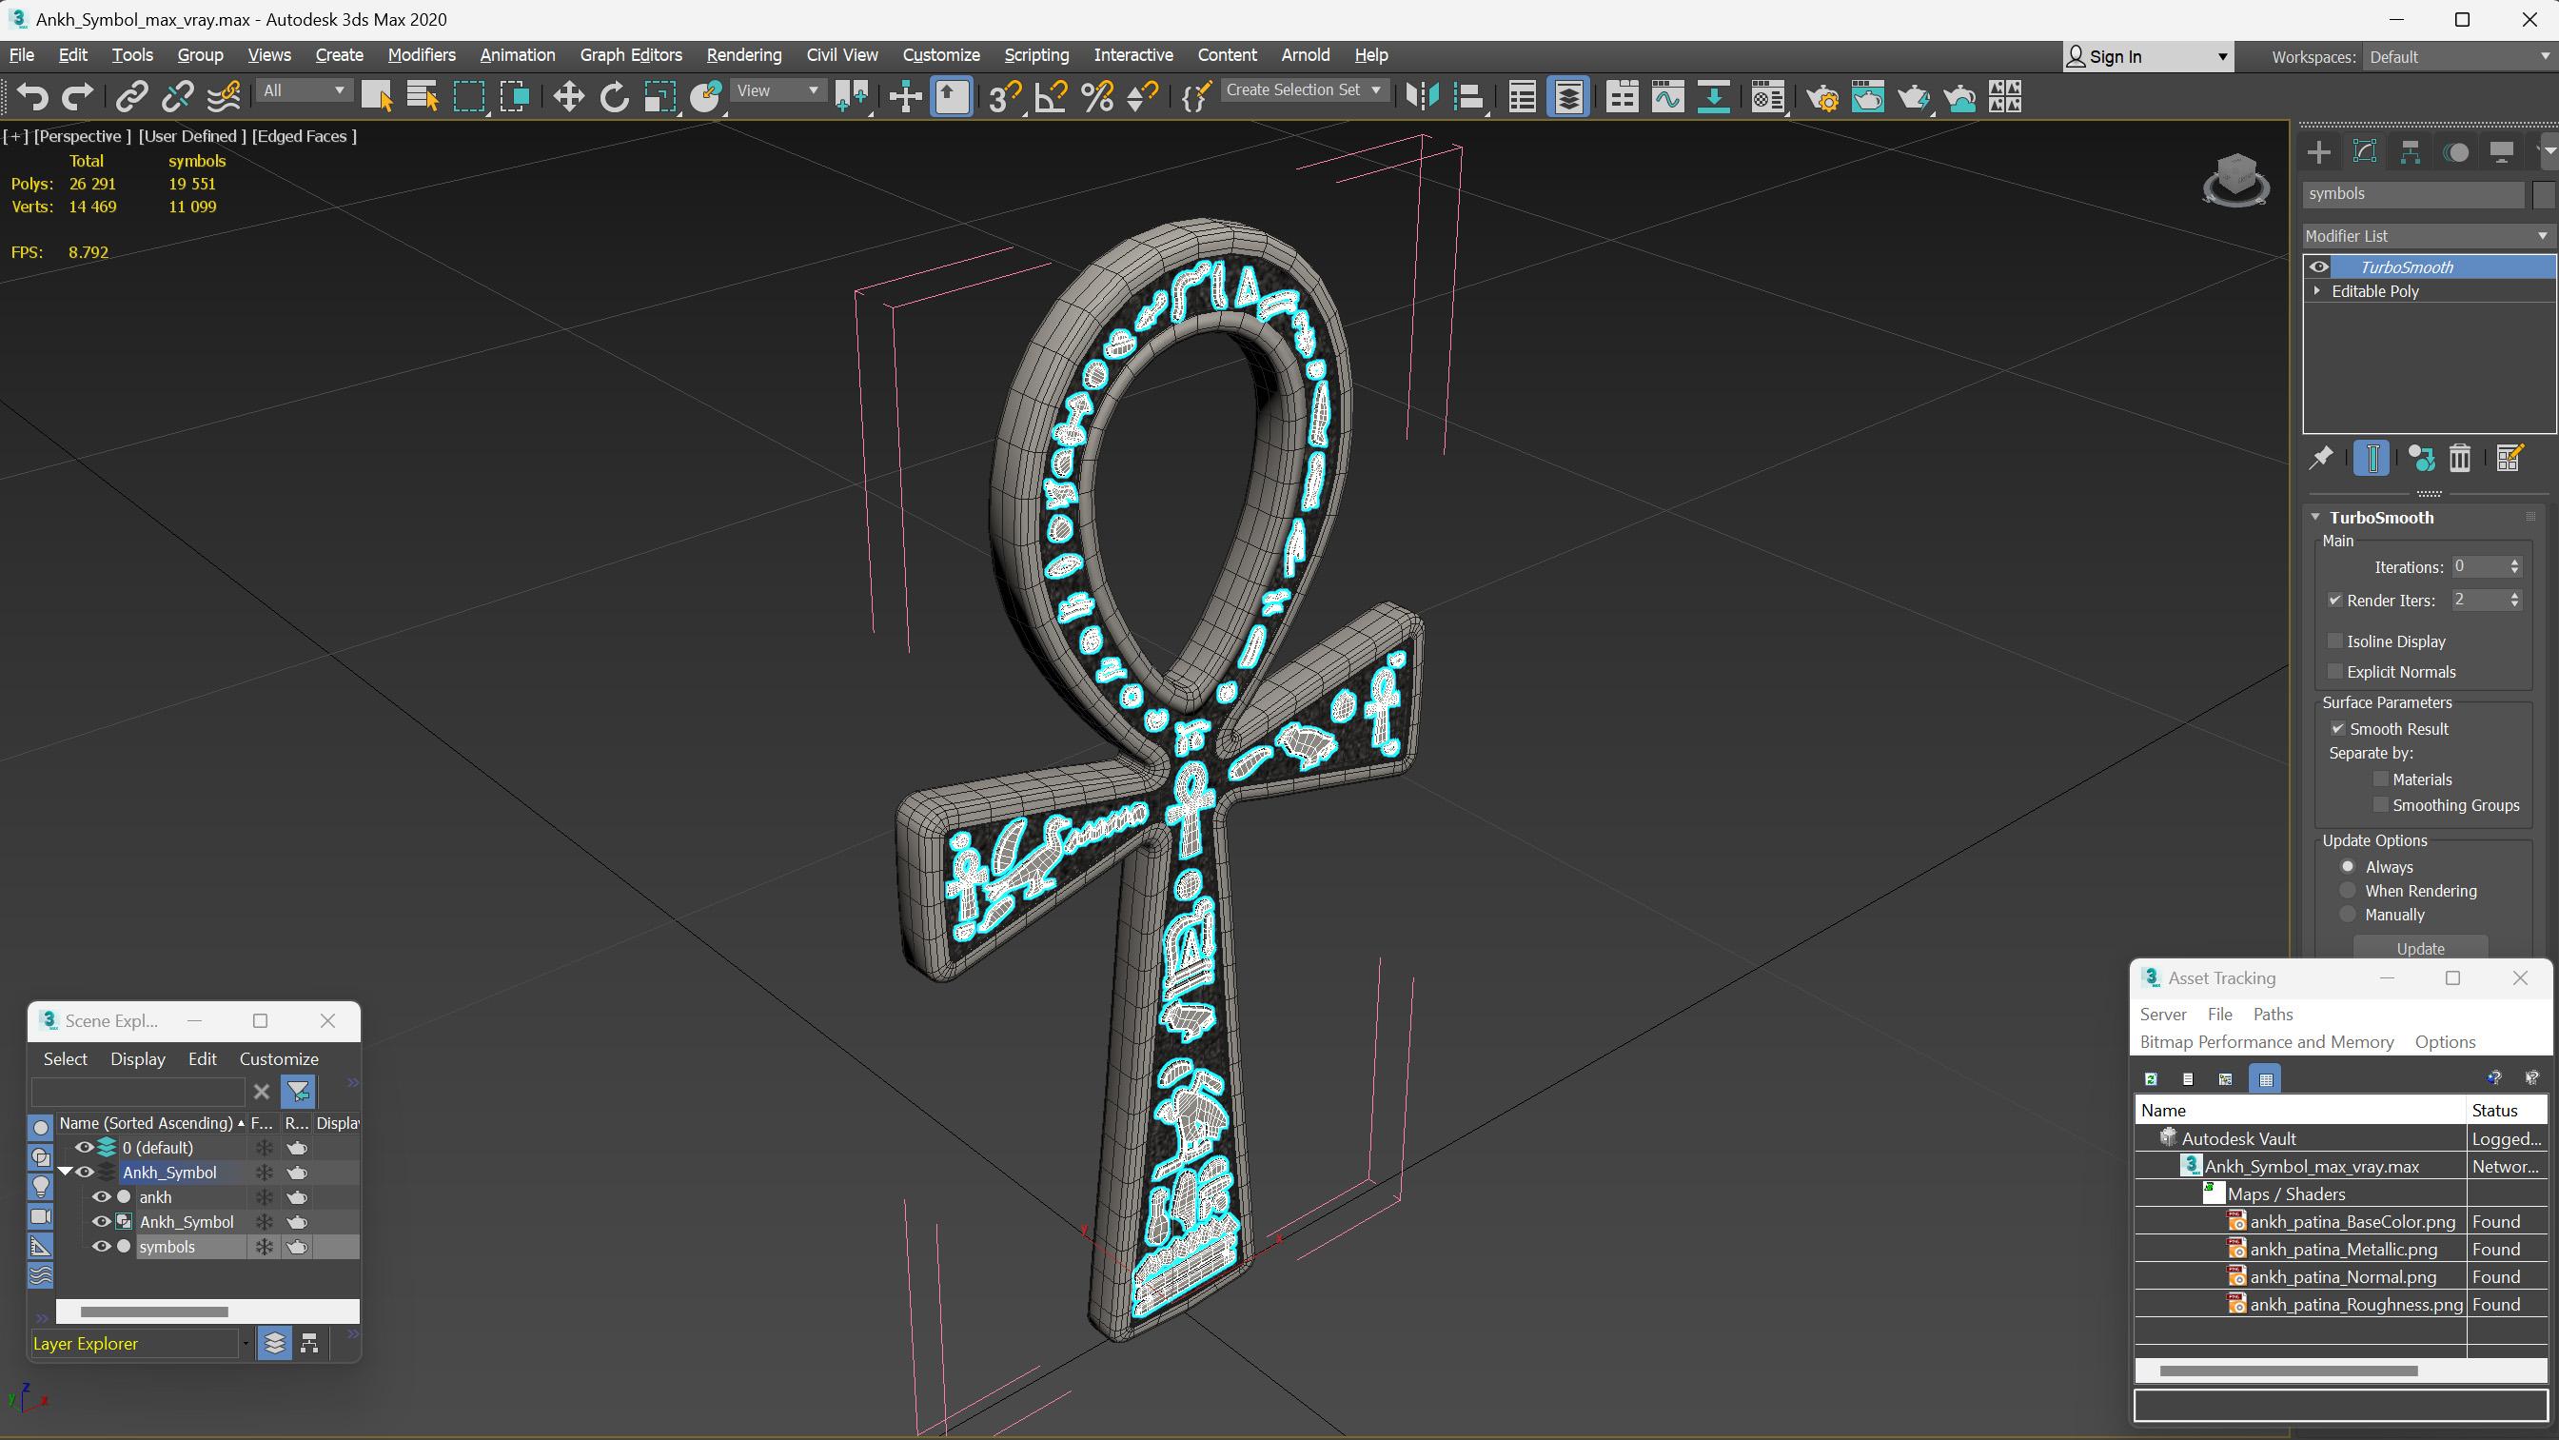Screen dimensions: 2559x1440
Task: Open the Modifier List dropdown
Action: [x=2429, y=235]
